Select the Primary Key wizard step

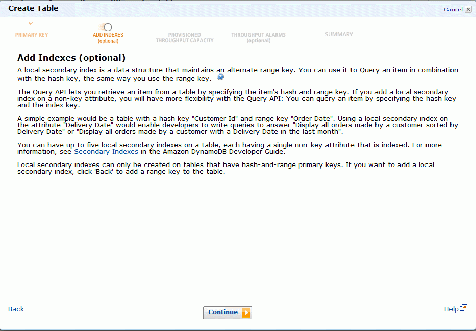[x=32, y=35]
